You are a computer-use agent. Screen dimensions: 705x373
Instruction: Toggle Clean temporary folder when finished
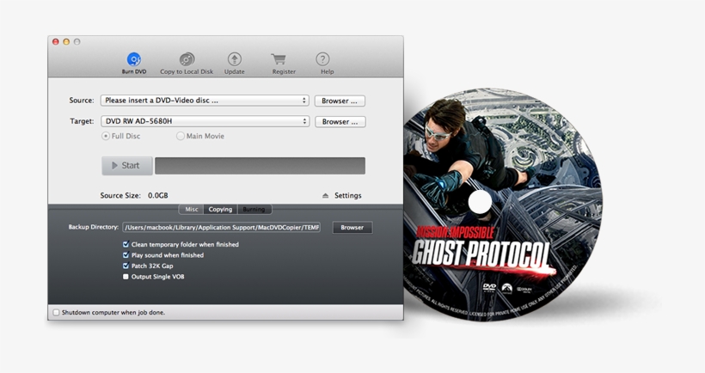(x=126, y=244)
